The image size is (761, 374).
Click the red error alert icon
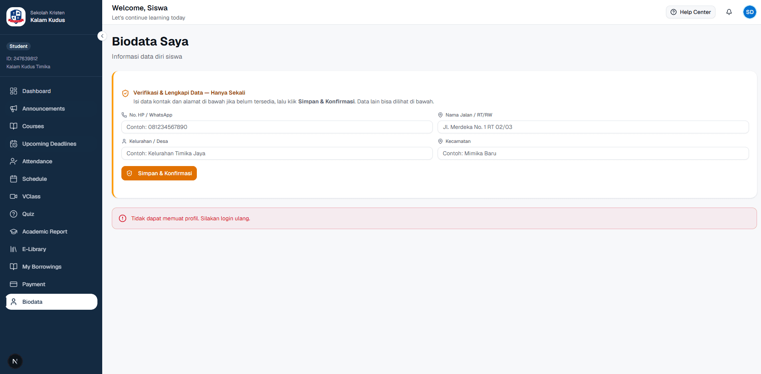tap(123, 218)
